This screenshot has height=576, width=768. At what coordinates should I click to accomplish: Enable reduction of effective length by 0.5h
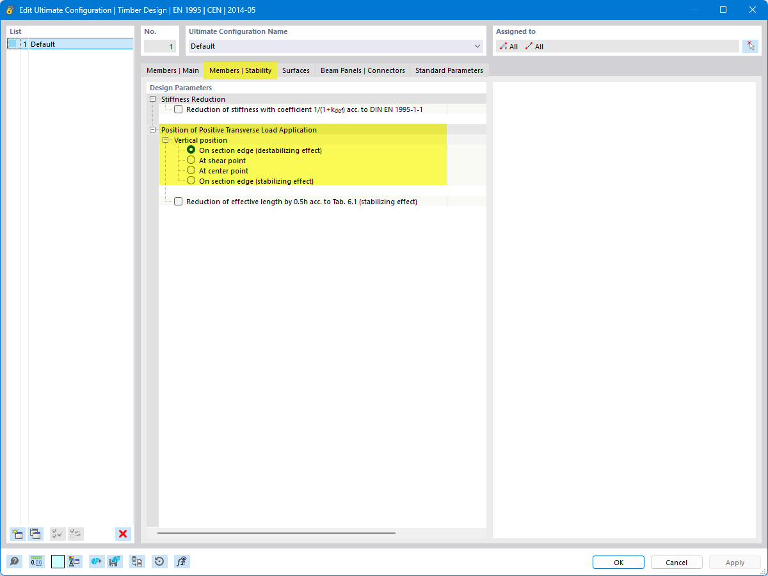[x=178, y=202]
